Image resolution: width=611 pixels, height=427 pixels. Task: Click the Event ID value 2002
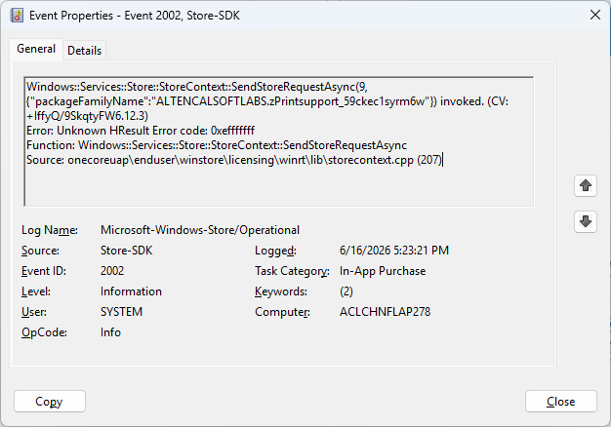point(112,271)
